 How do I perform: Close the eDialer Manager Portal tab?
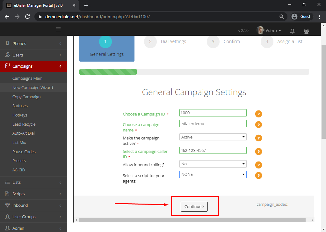[74, 5]
